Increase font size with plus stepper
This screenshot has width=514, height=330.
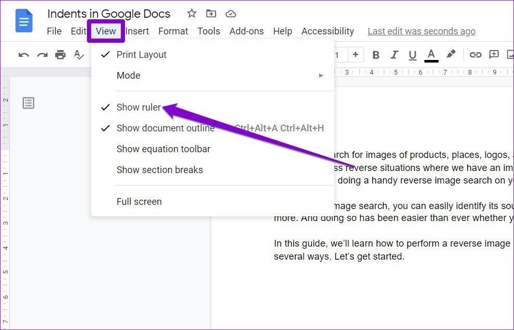pyautogui.click(x=356, y=54)
